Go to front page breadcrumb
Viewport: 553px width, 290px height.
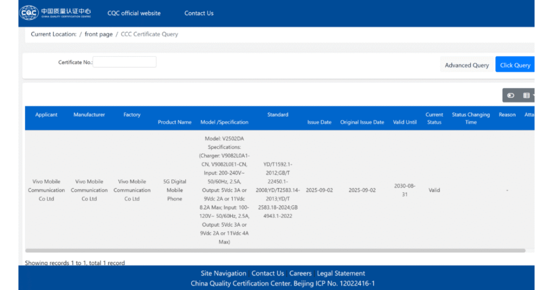coord(99,34)
